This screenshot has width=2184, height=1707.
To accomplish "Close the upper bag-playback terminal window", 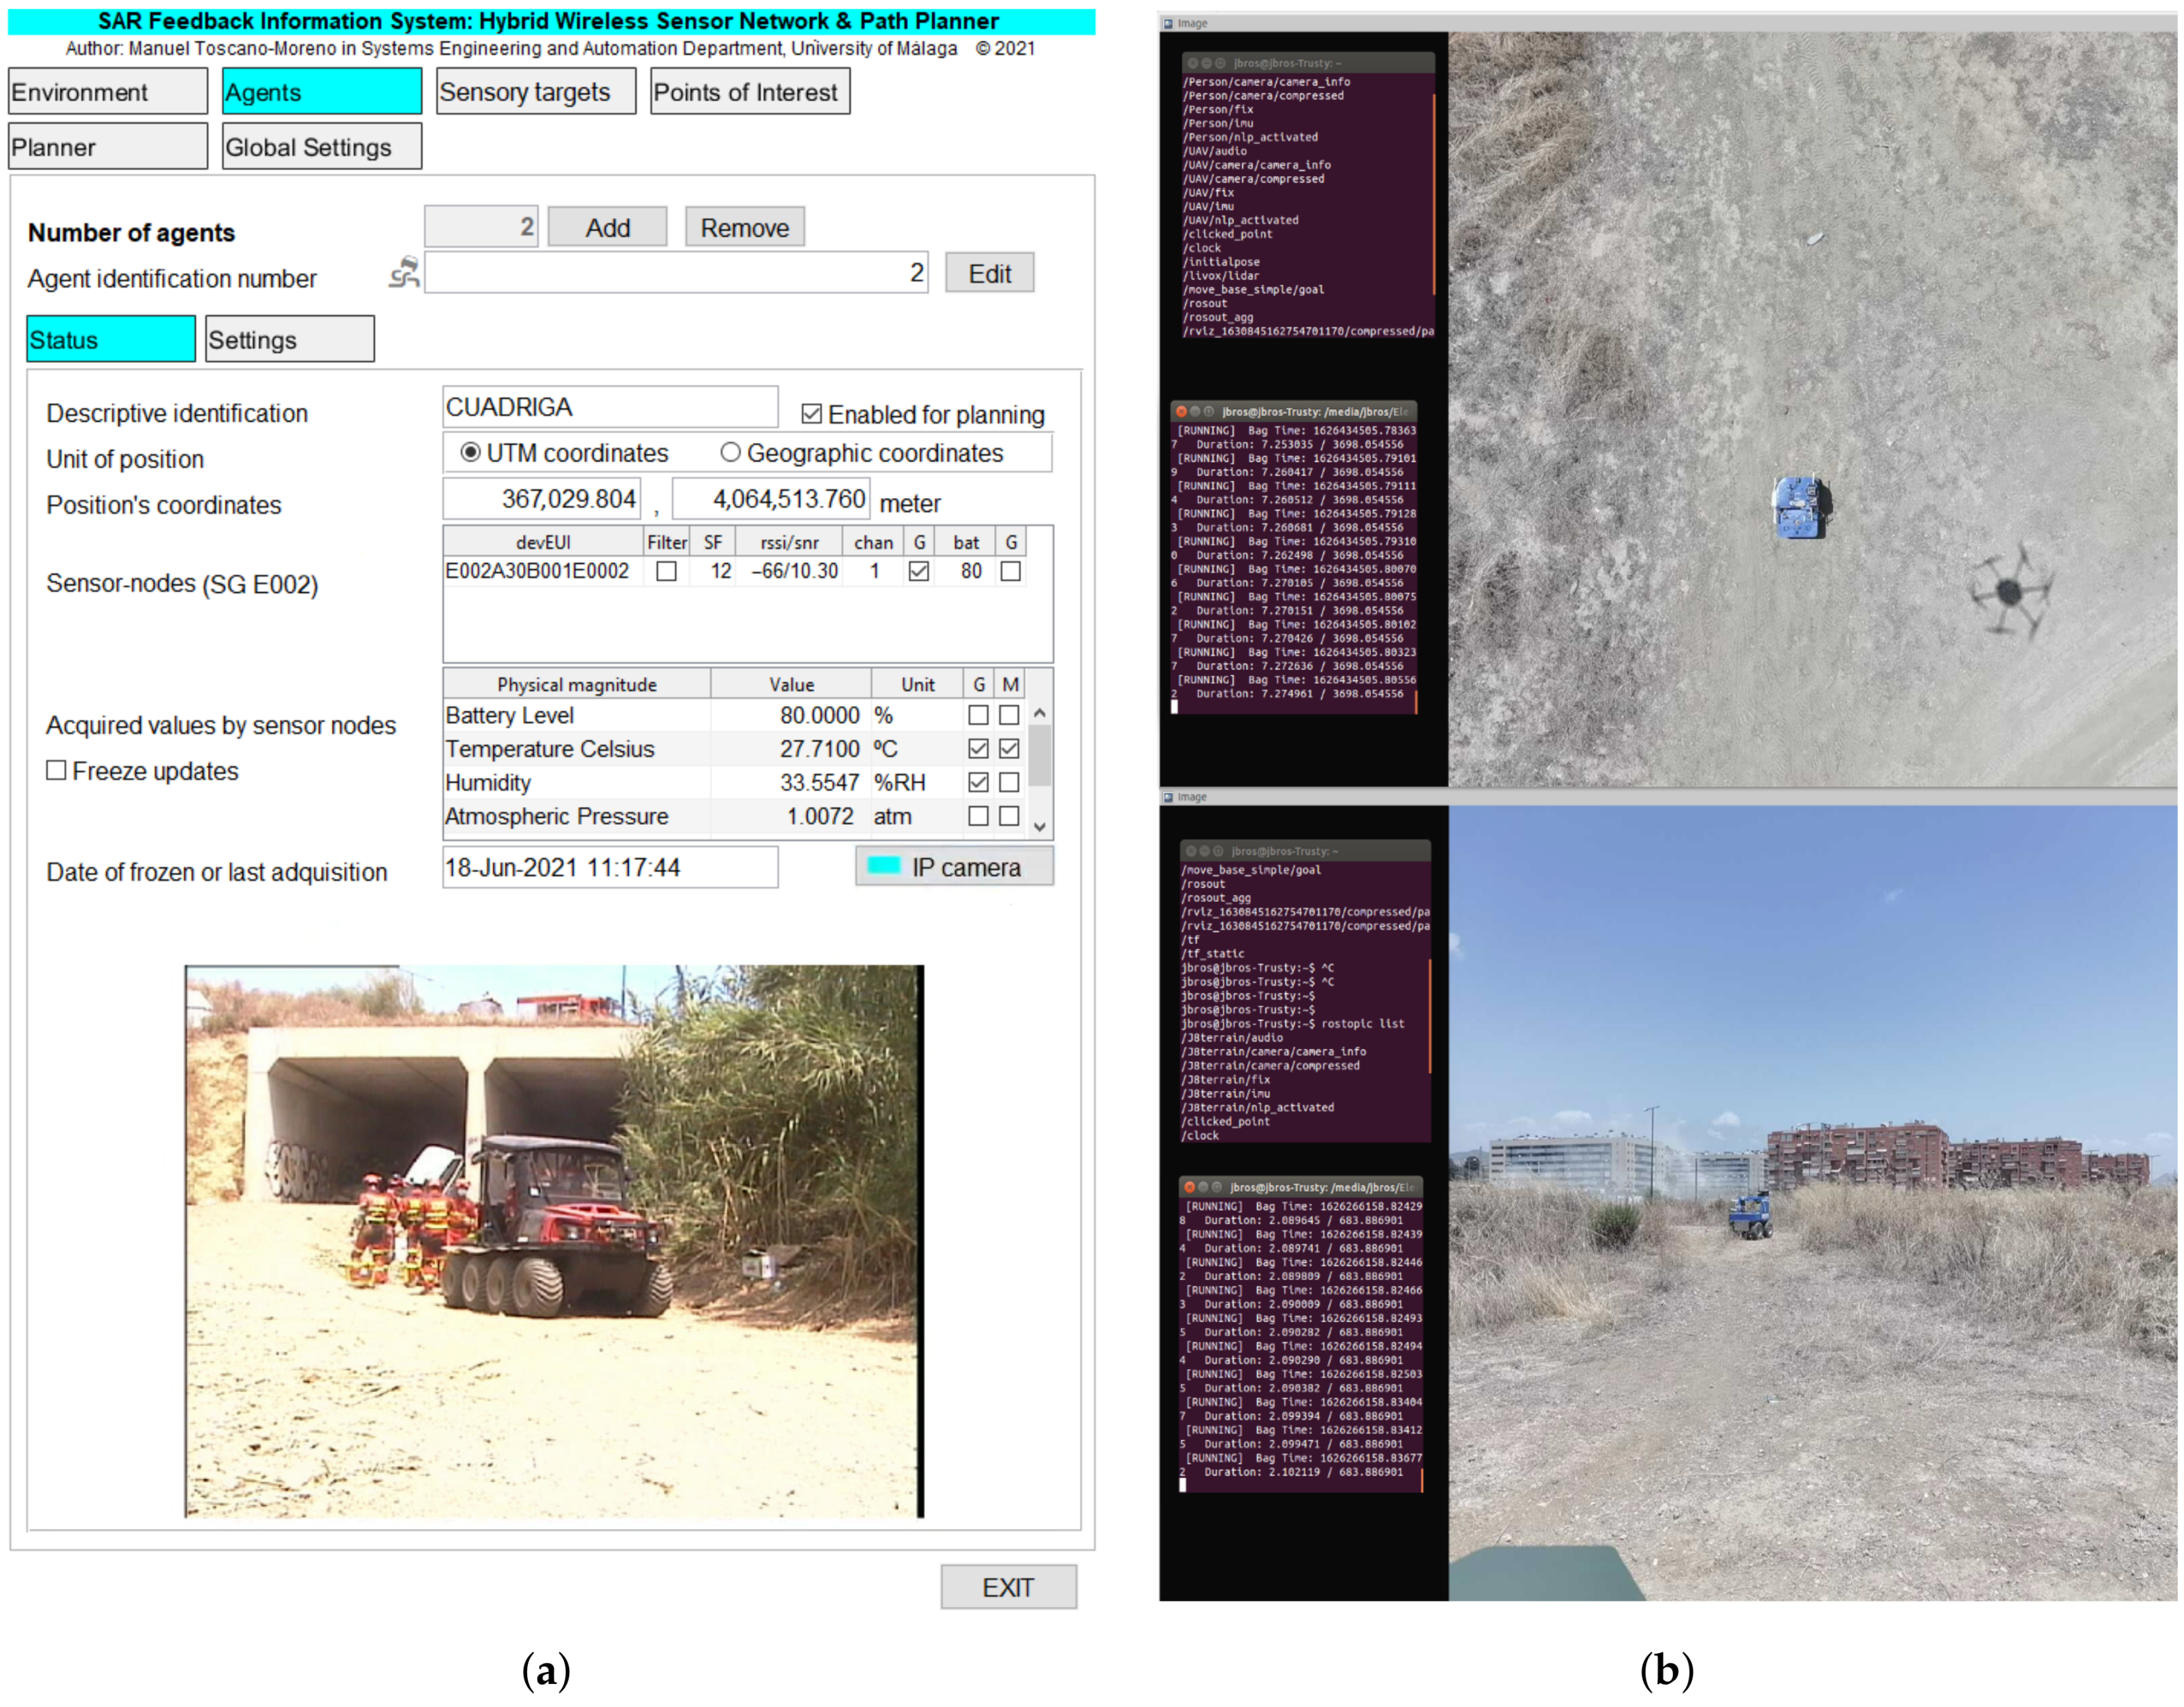I will pos(1181,411).
